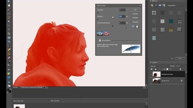This screenshot has height=108, width=193.
Task: Select the Paint Bucket tool
Action: coord(9,70)
